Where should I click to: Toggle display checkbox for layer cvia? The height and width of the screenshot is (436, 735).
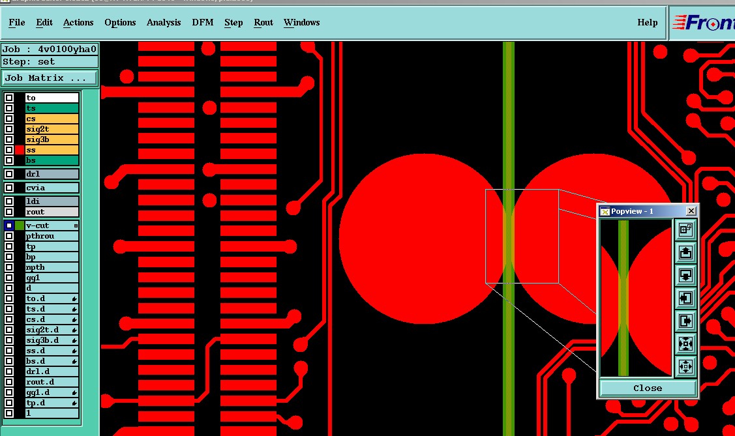[x=9, y=188]
